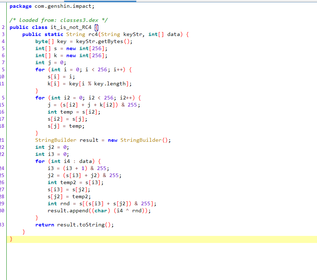Screen dimensions: 317x280
Task: Click gutter line number 2
Action: pyautogui.click(x=3, y=28)
